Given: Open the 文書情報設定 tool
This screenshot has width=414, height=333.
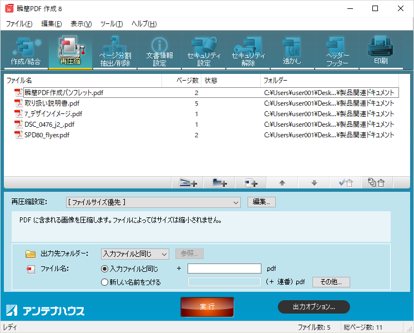Looking at the screenshot, I should (x=159, y=51).
